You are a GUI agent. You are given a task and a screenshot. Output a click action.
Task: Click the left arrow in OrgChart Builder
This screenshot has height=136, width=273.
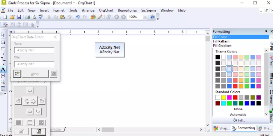point(27,101)
